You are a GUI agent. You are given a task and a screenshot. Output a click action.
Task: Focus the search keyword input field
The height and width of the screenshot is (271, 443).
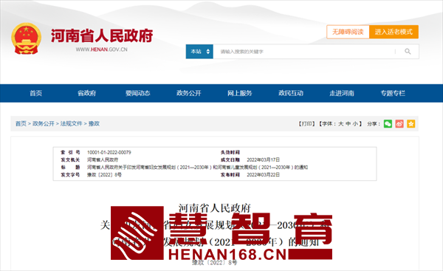pos(304,52)
